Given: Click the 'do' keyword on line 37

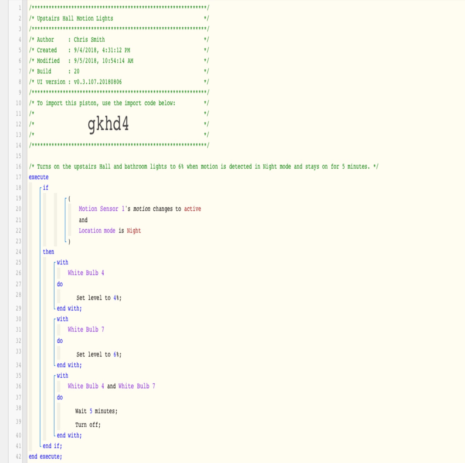Looking at the screenshot, I should click(60, 397).
